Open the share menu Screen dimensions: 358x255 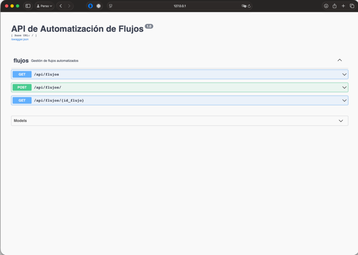335,6
